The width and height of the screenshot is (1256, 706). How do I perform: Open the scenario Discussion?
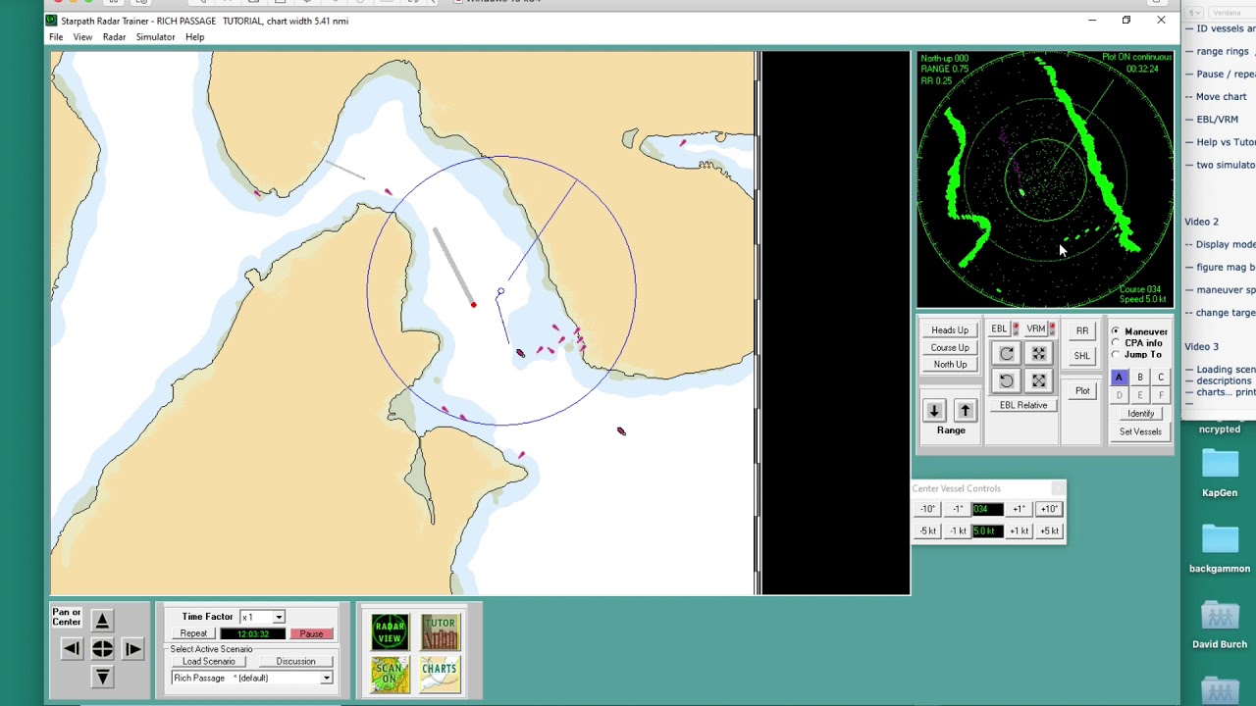pyautogui.click(x=295, y=662)
